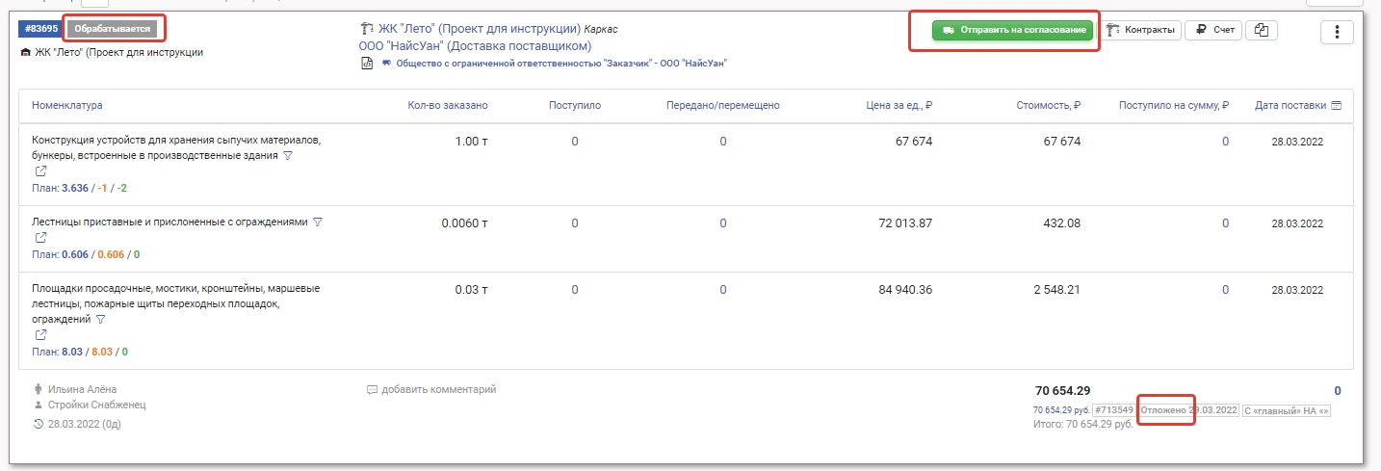1381x471 pixels.
Task: Click the filter icon for 'Конструкция устройств' item
Action: point(287,155)
